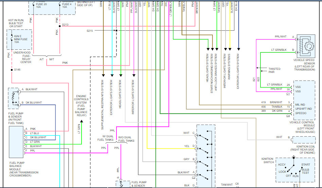322x188 pixels.
Task: Click the "MIL IND" pin label
Action: point(300,105)
